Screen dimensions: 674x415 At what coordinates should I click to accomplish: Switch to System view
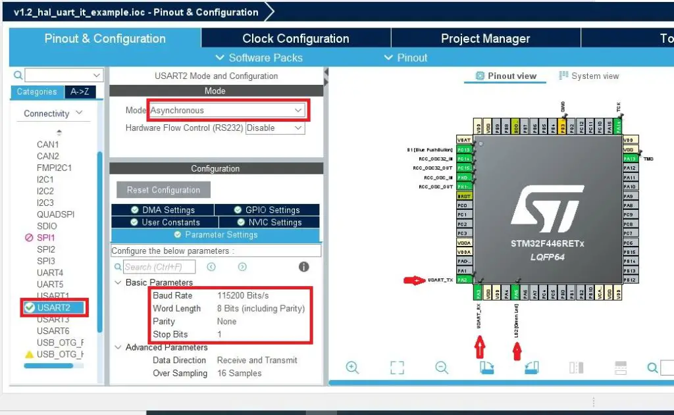coord(589,76)
